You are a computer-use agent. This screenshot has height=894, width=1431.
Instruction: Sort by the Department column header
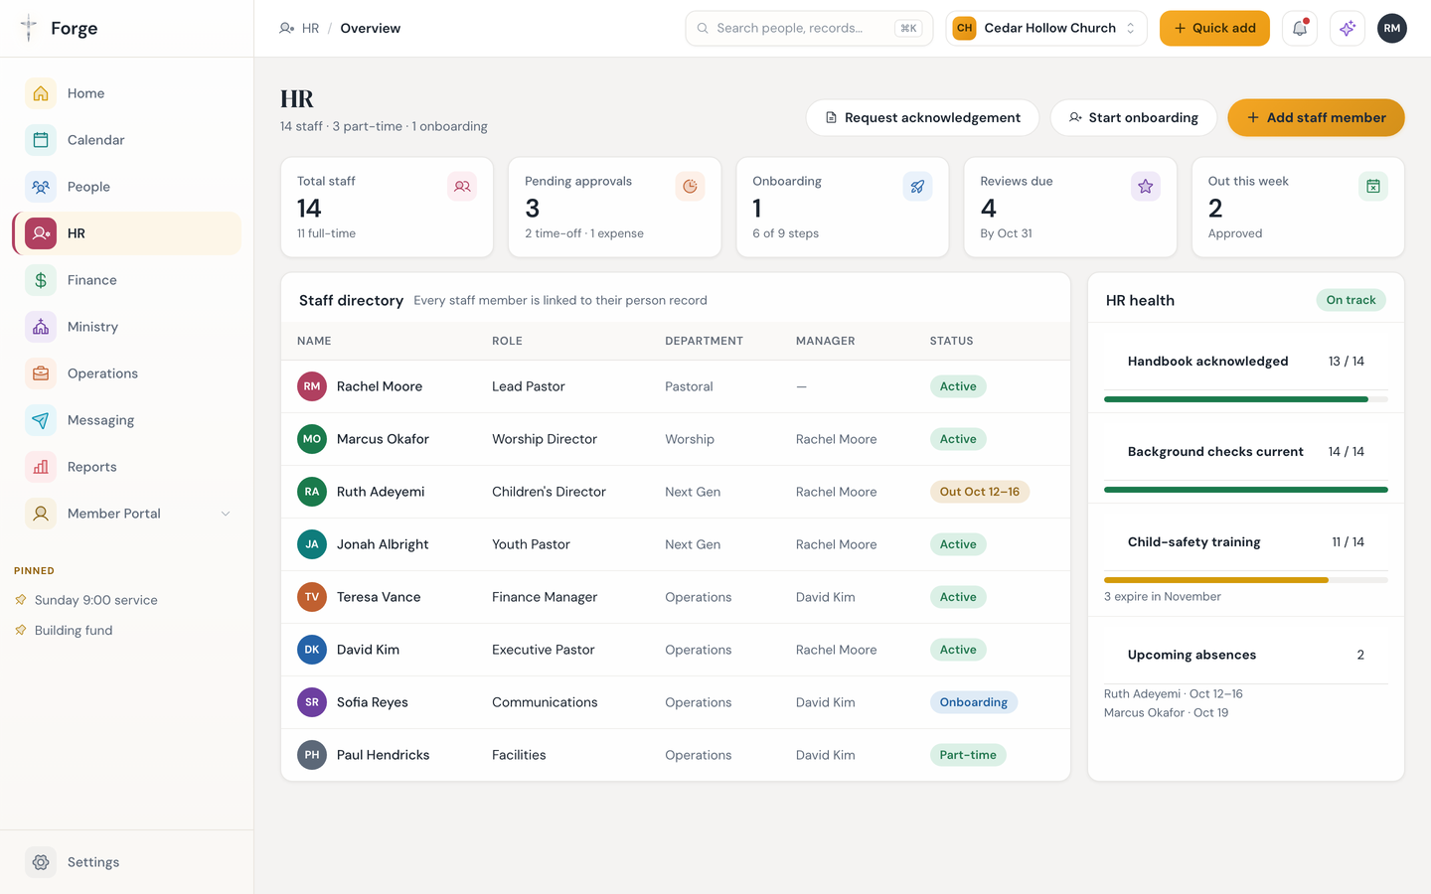click(704, 341)
